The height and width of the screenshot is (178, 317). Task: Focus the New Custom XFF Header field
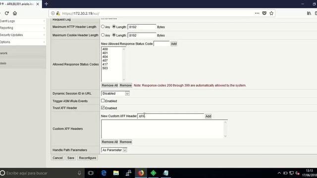tap(170, 116)
